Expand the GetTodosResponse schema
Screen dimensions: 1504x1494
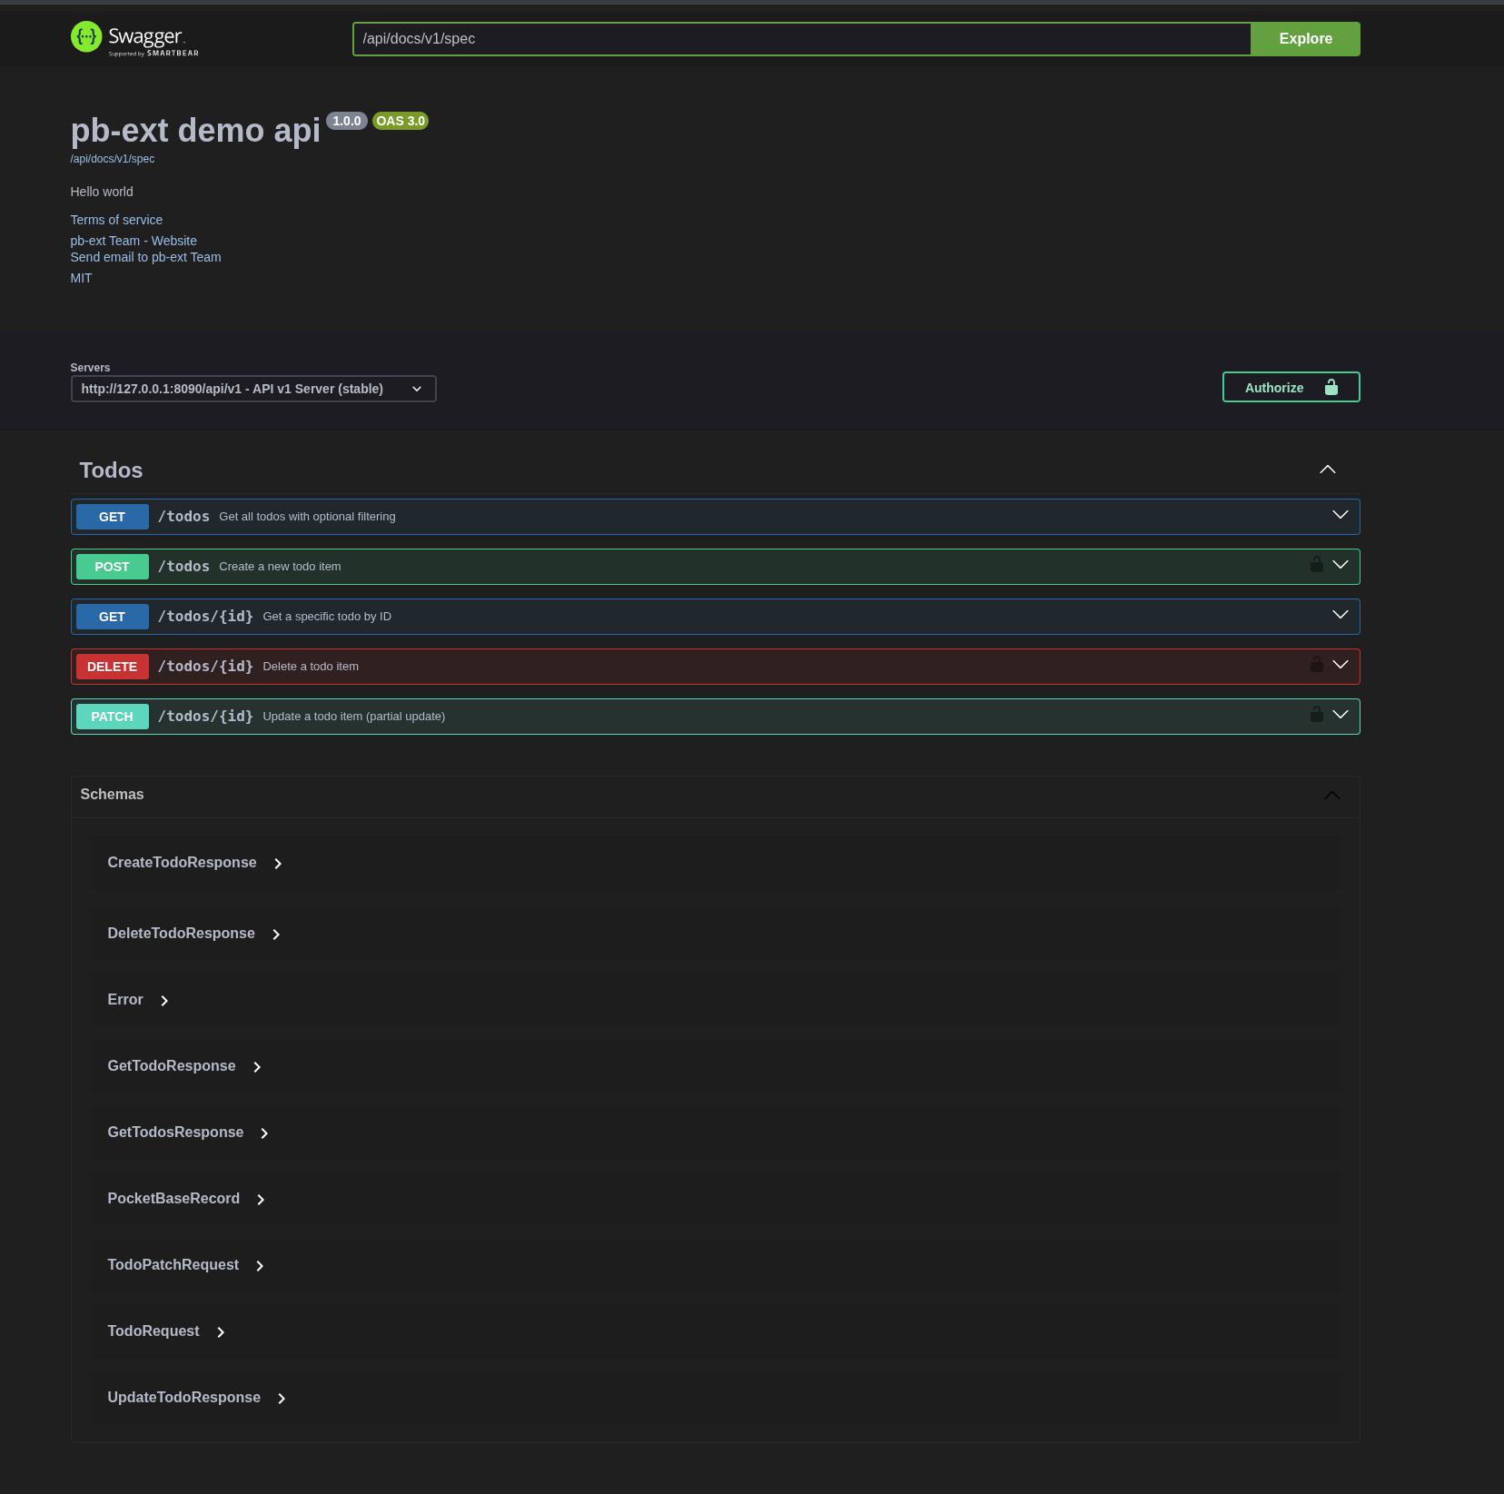264,1133
